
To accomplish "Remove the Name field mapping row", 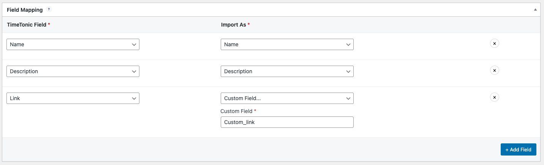I will point(494,44).
